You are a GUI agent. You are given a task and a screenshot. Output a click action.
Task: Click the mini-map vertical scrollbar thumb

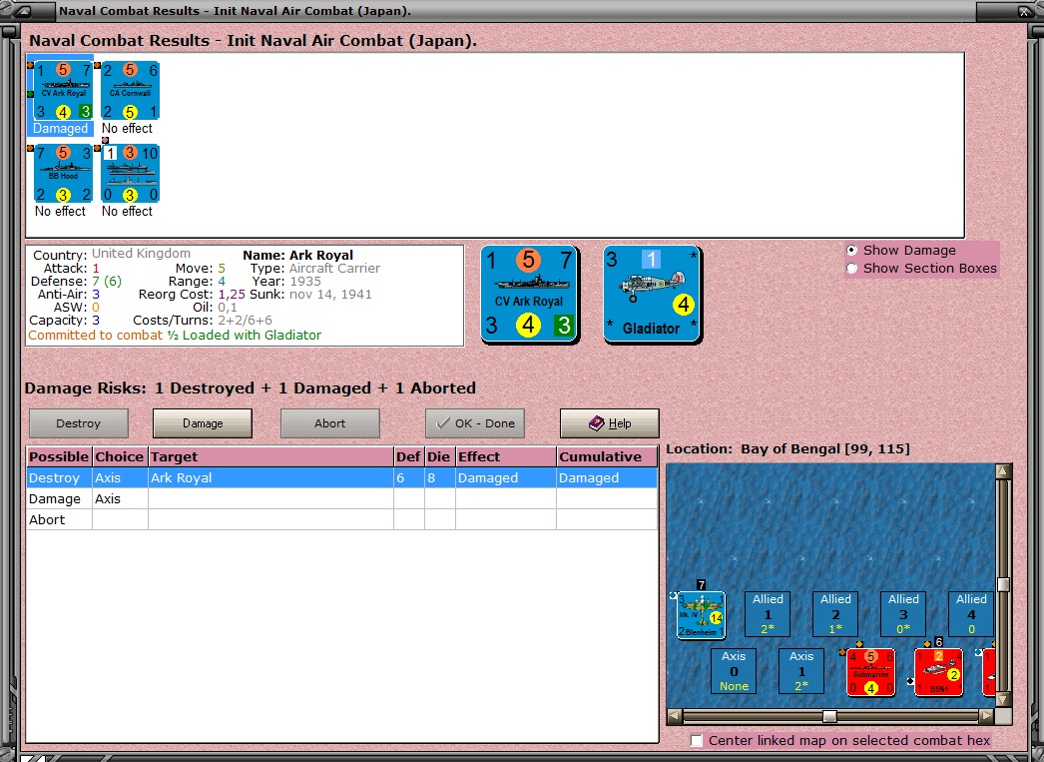pos(1003,585)
